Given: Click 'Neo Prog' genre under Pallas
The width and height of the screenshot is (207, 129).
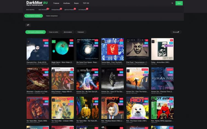Looking at the screenshot, I should (154, 64).
